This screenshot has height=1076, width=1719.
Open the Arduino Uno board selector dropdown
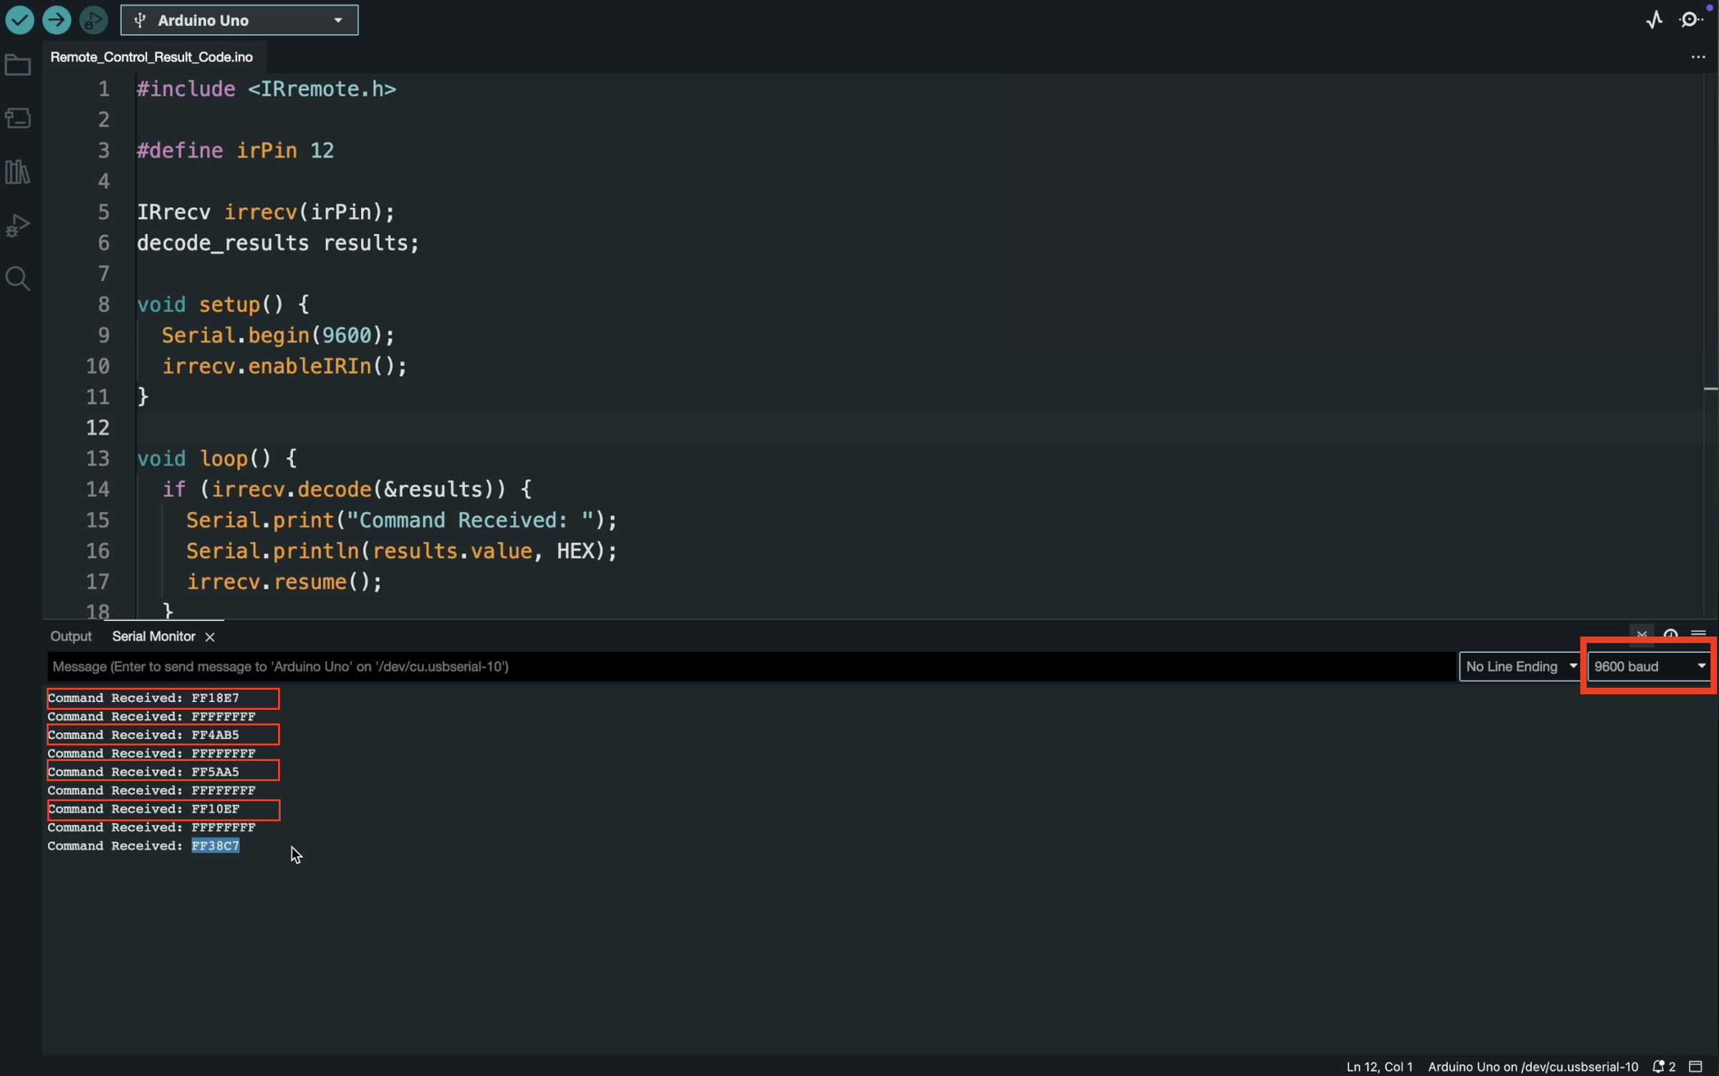tap(239, 20)
